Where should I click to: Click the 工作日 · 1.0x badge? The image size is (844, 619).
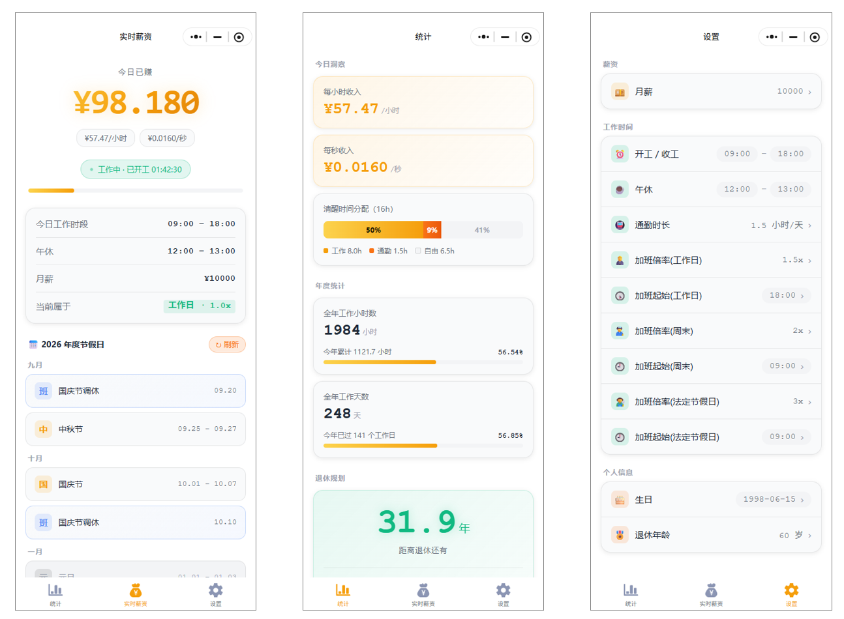[200, 306]
